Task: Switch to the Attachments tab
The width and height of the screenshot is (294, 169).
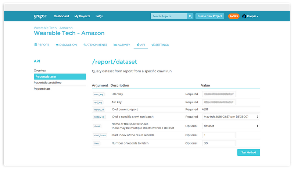Action: [95, 45]
